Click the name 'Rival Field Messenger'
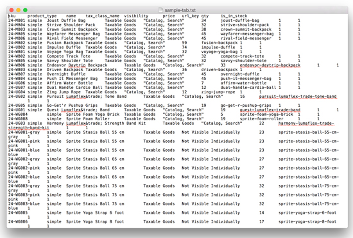The width and height of the screenshot is (353, 238). (x=73, y=38)
